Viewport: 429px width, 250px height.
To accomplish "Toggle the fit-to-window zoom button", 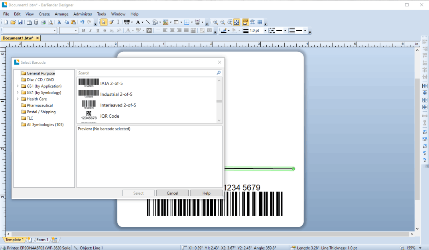I will pyautogui.click(x=236, y=22).
